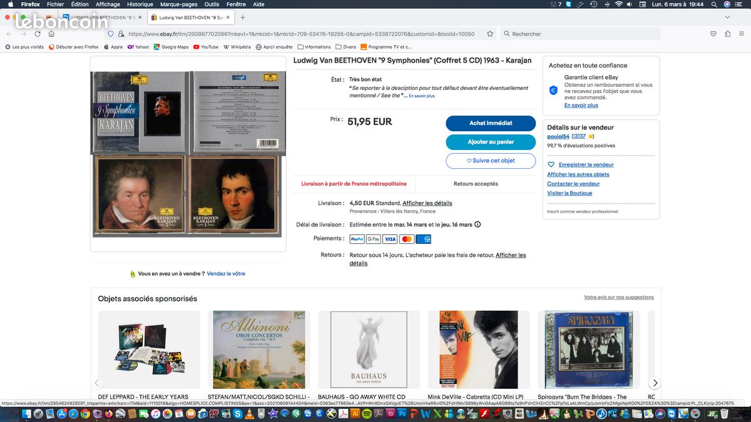Viewport: 751px width, 422px height.
Task: Open Bauhaus Go Away White thumbnail
Action: coord(369,349)
